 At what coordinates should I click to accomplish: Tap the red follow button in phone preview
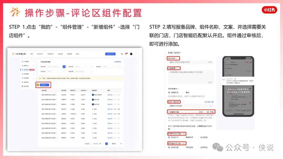(247, 62)
